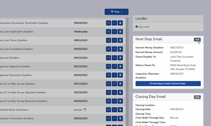Edit the Next Step Email section

[197, 40]
